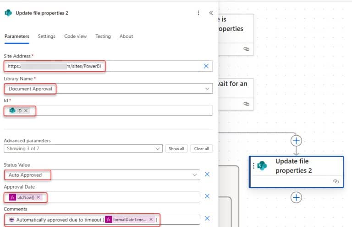The image size is (352, 227).
Task: Remove the ID dynamic content token
Action: coord(26,111)
